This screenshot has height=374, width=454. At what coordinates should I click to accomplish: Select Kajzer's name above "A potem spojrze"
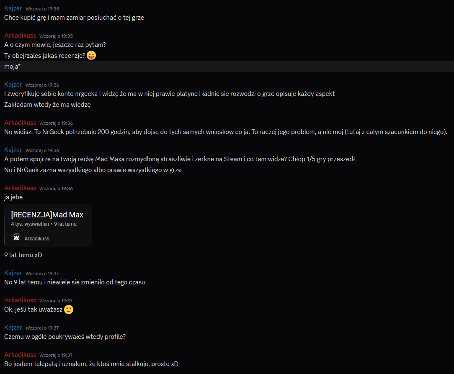click(13, 150)
